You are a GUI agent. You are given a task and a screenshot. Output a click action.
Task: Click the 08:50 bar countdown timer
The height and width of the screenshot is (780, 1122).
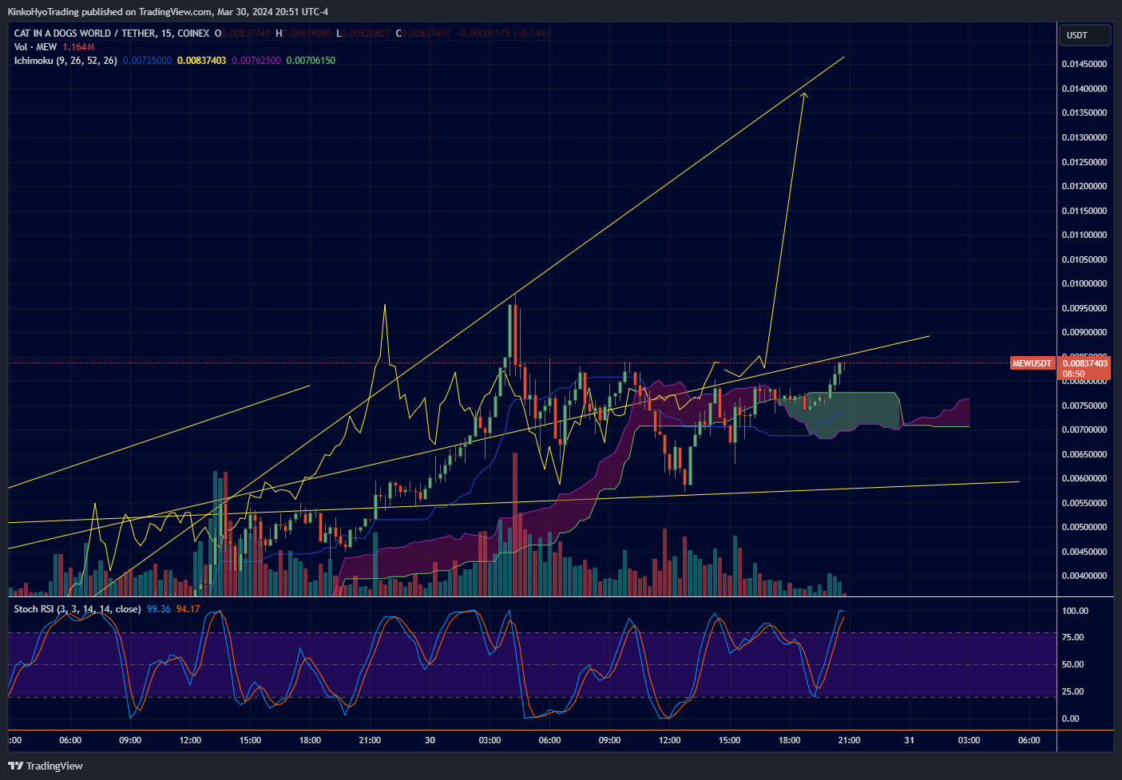click(1073, 374)
